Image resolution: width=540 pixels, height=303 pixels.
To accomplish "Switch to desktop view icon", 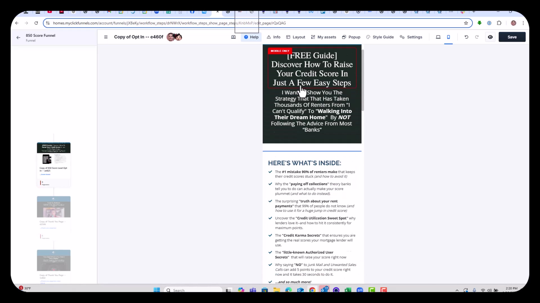I will click(438, 37).
